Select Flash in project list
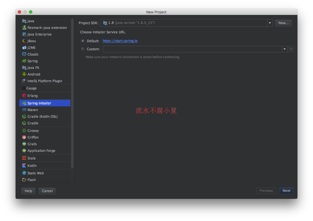This screenshot has height=221, width=313. click(x=45, y=180)
